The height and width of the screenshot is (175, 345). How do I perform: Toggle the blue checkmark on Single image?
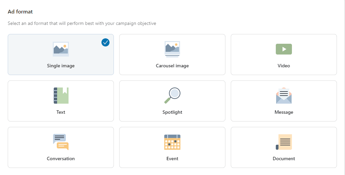click(x=105, y=42)
